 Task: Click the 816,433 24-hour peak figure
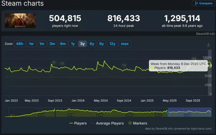(x=124, y=18)
